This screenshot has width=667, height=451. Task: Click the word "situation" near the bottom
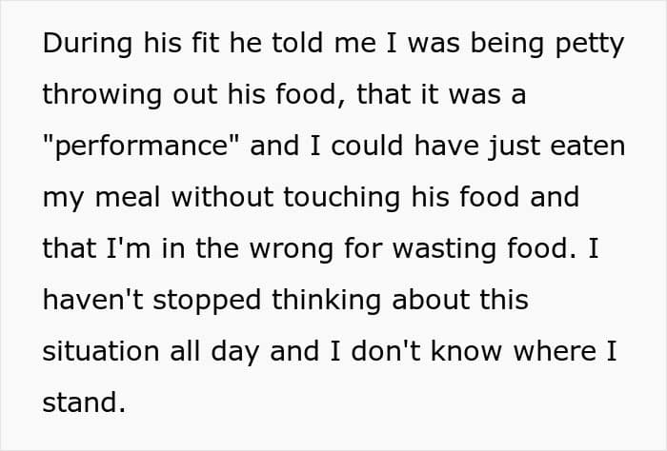pos(102,351)
